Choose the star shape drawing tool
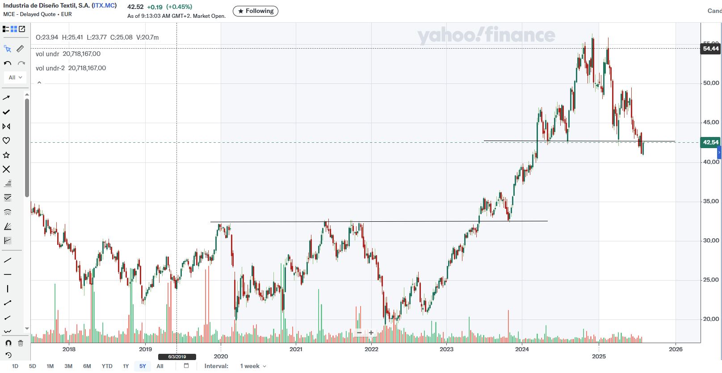Image resolution: width=722 pixels, height=373 pixels. click(6, 155)
